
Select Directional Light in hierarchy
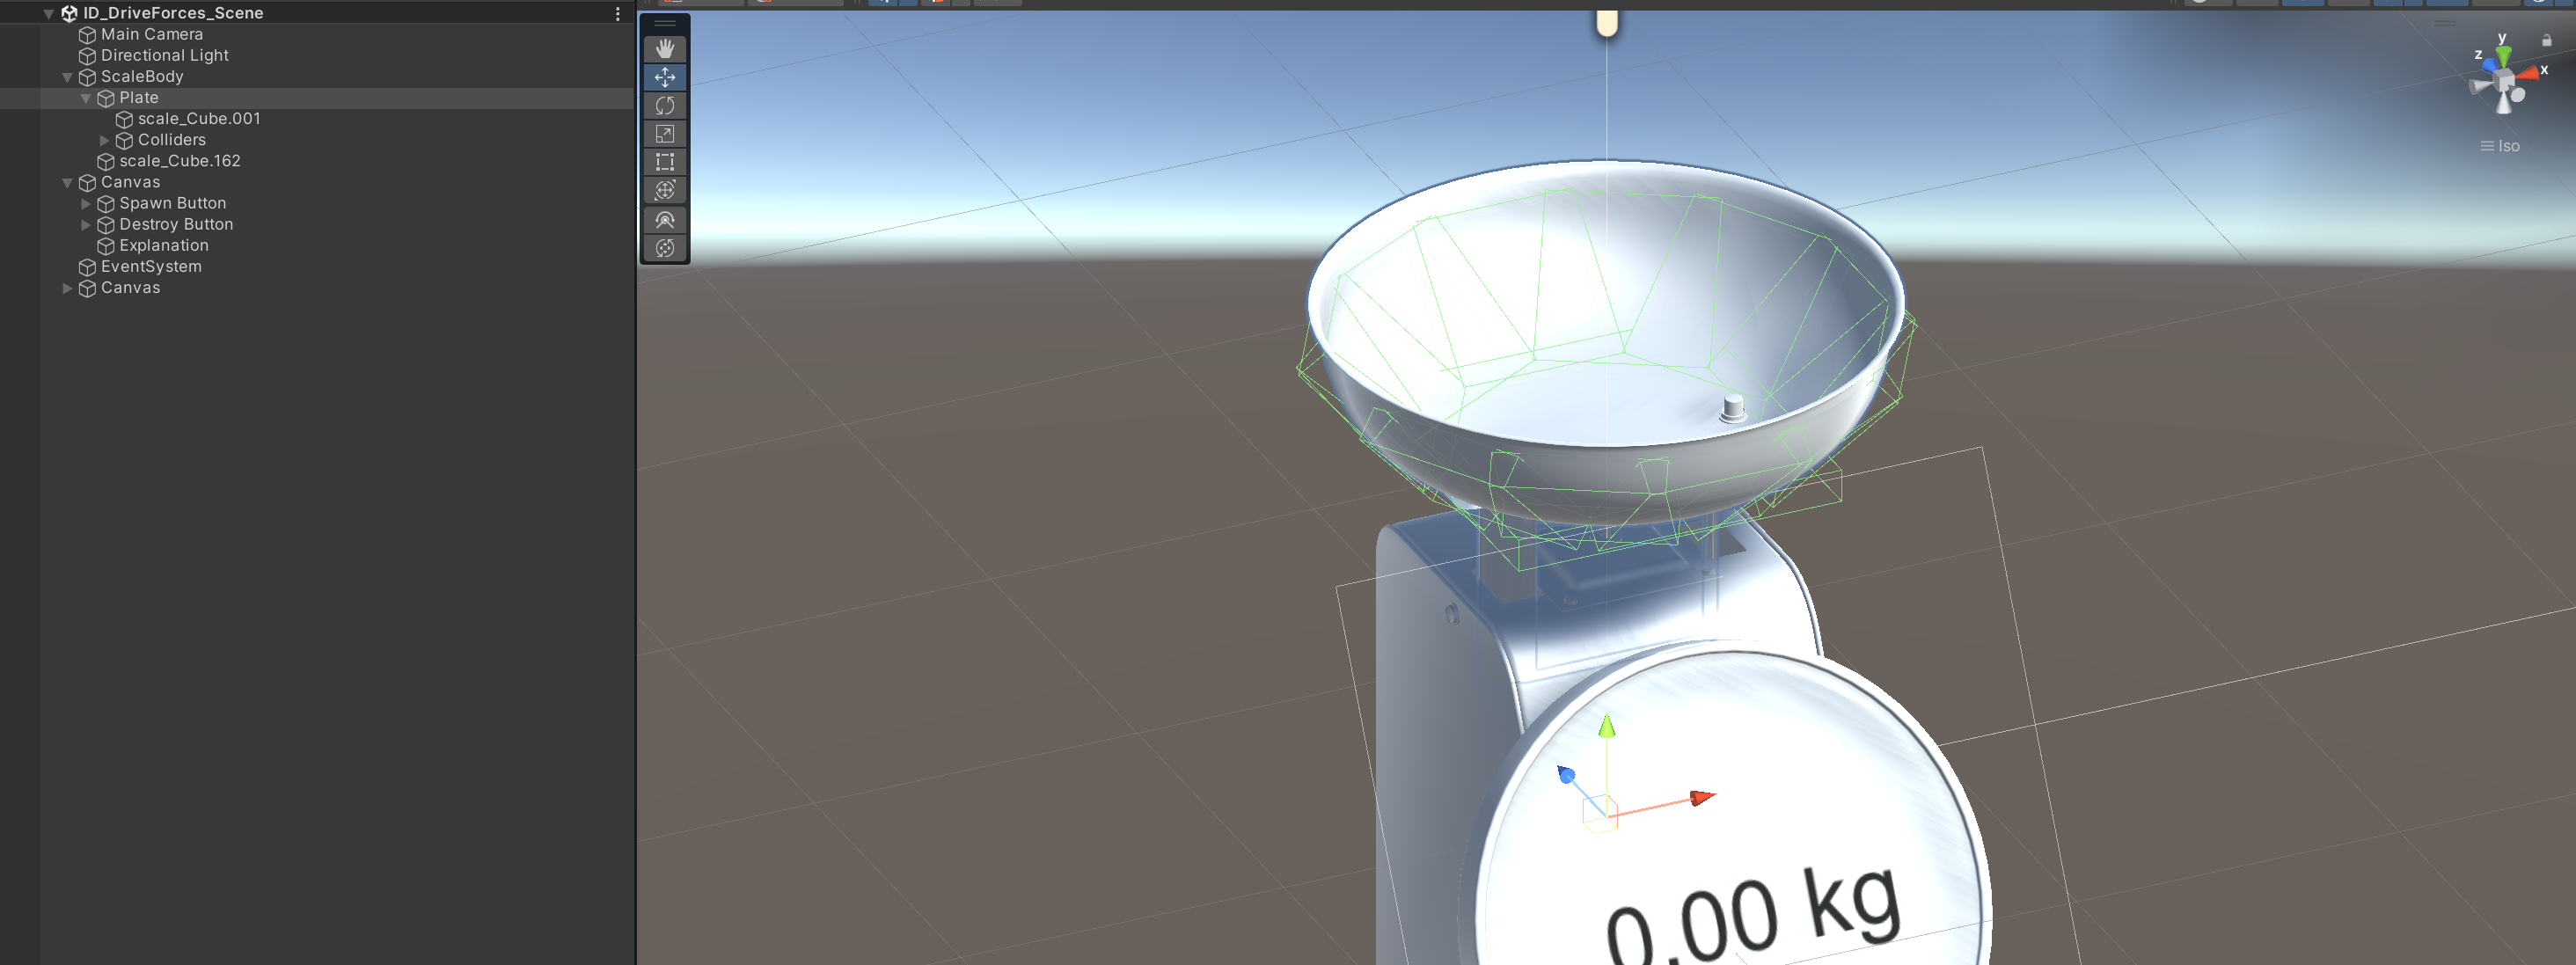(x=164, y=55)
